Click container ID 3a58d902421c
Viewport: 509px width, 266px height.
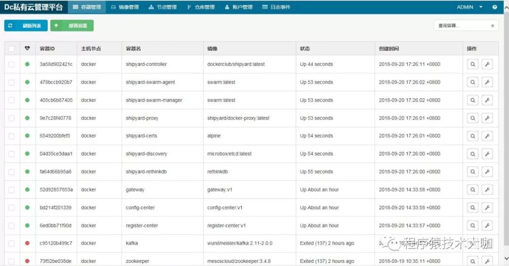(x=56, y=64)
